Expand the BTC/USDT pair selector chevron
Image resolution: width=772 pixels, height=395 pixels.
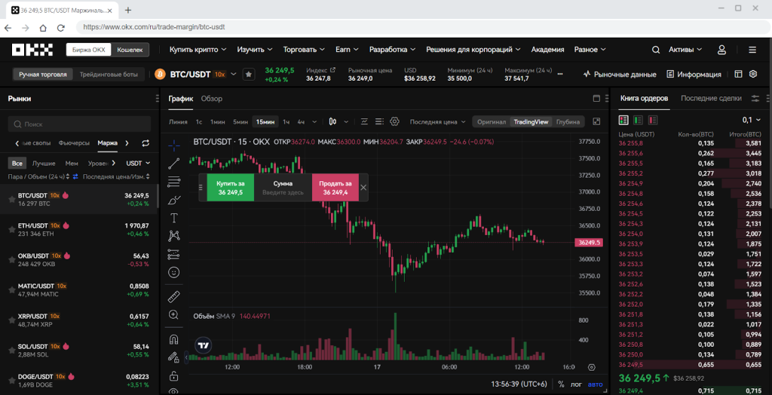click(234, 75)
